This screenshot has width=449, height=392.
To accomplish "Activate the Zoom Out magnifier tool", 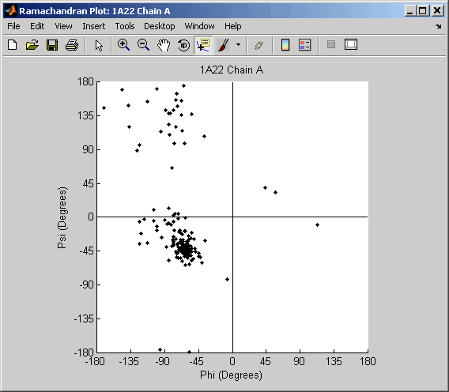I will tap(143, 45).
